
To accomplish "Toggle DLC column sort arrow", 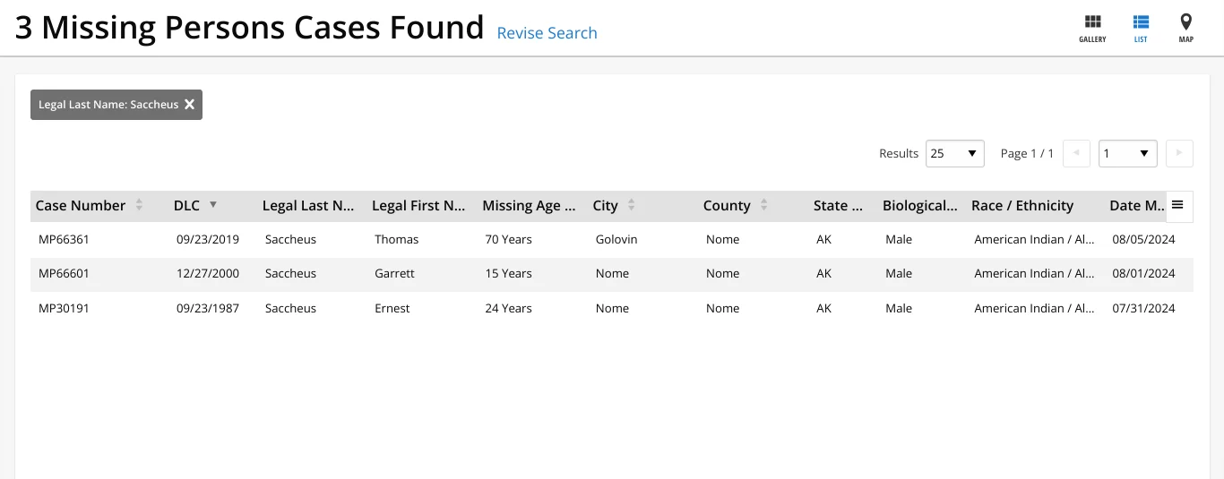I will tap(213, 205).
